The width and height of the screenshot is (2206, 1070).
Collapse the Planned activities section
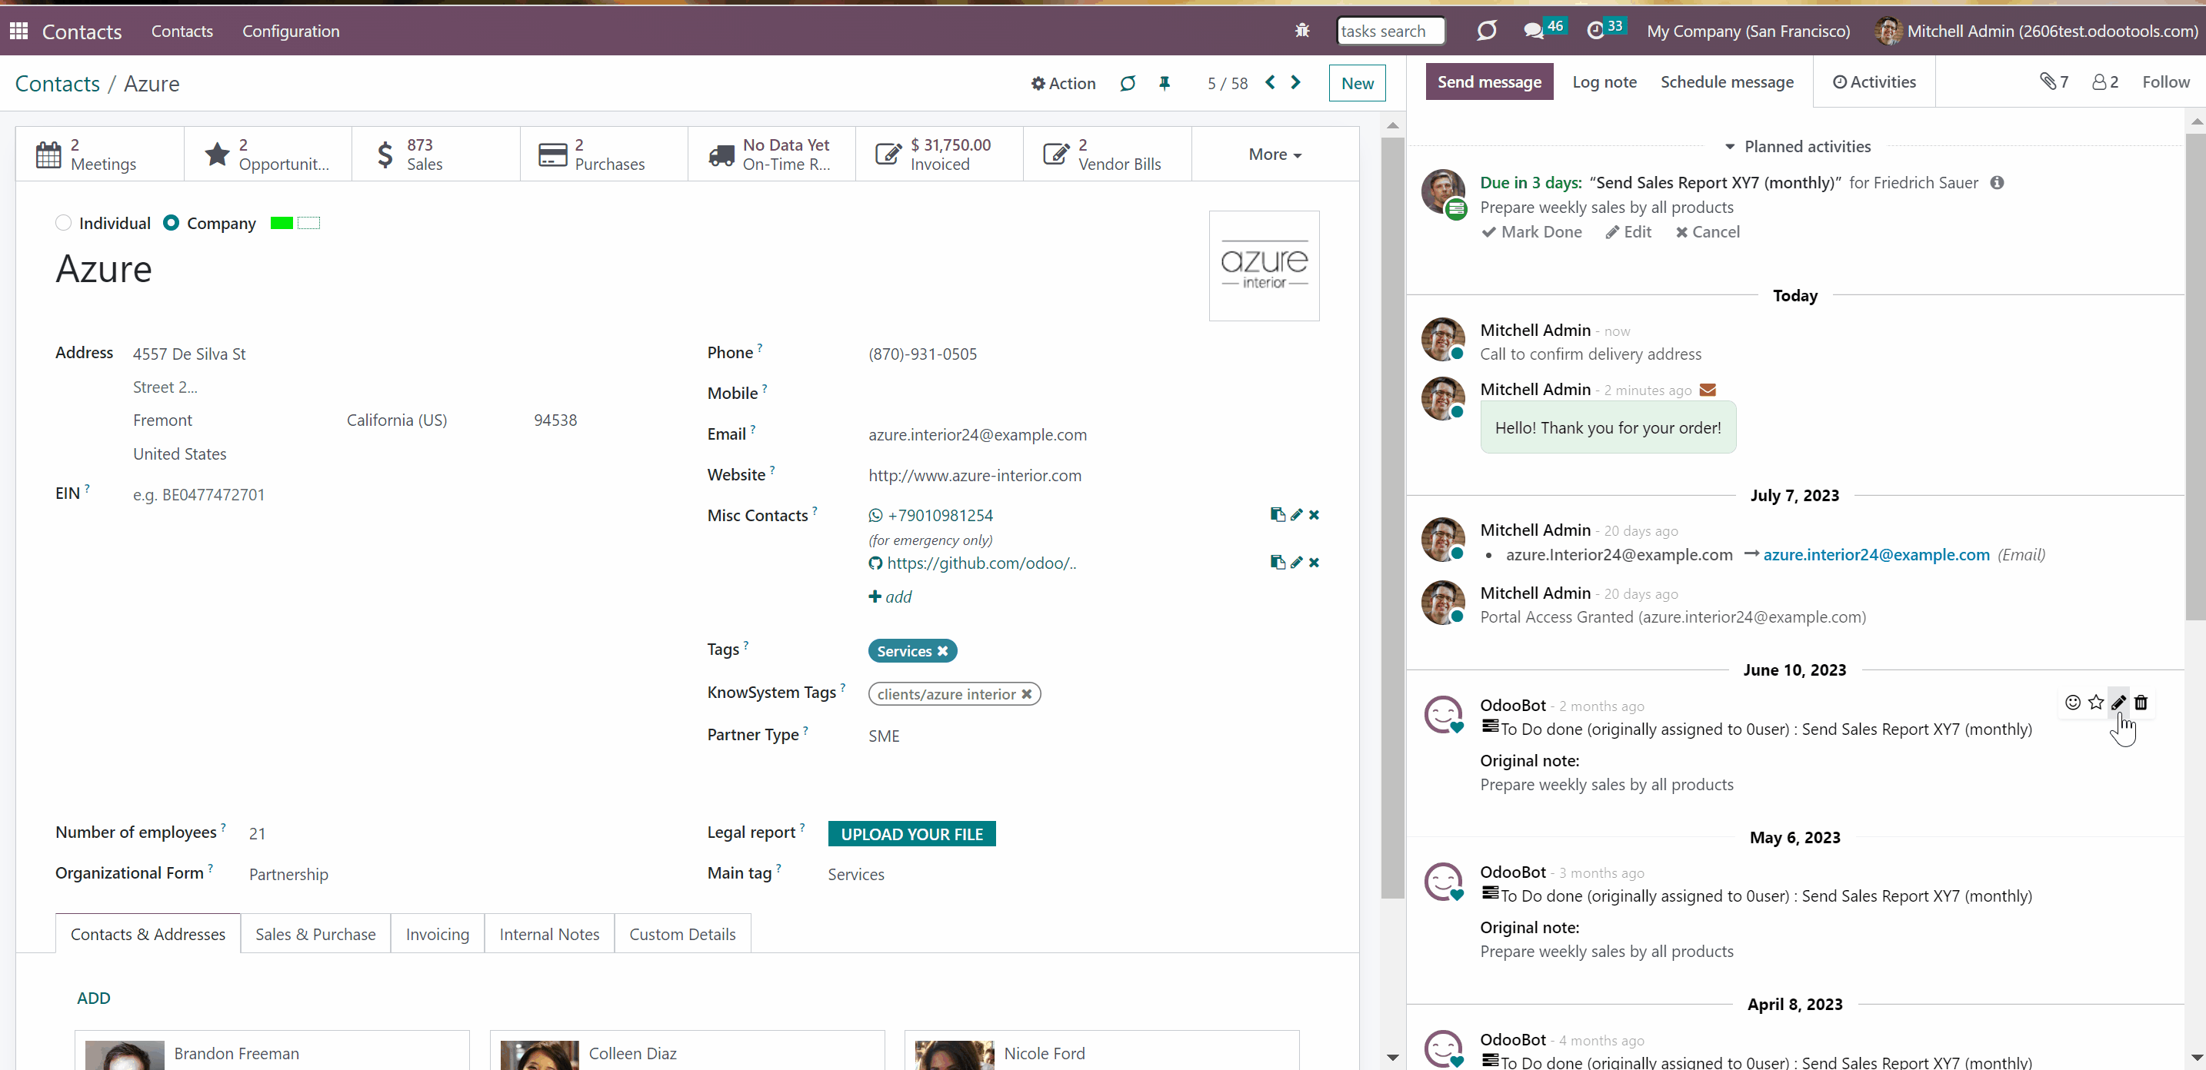tap(1797, 146)
